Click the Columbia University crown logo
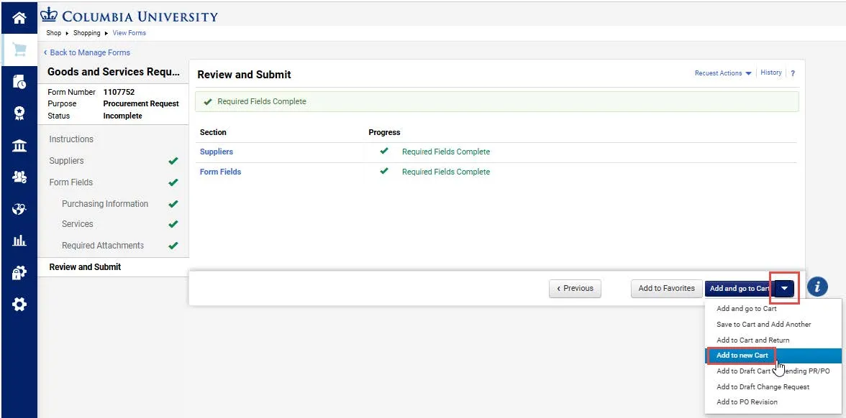Screen dimensions: 846x418 (x=49, y=14)
